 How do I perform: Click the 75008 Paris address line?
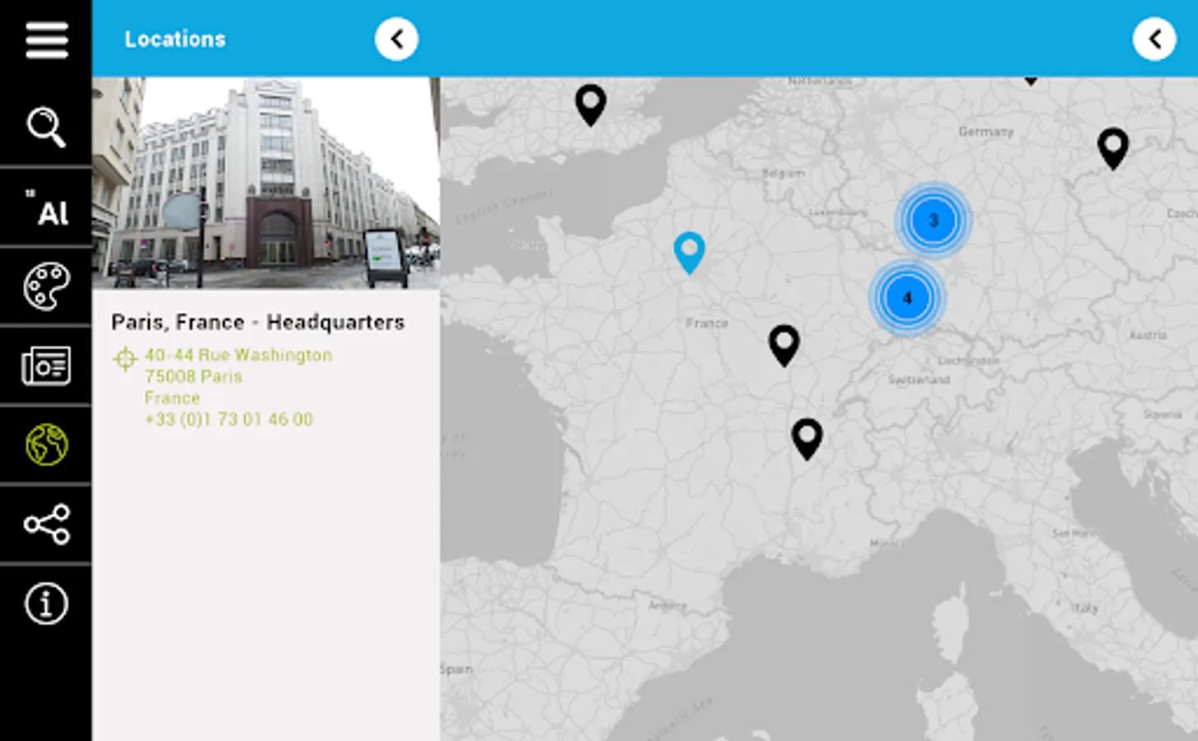click(194, 376)
